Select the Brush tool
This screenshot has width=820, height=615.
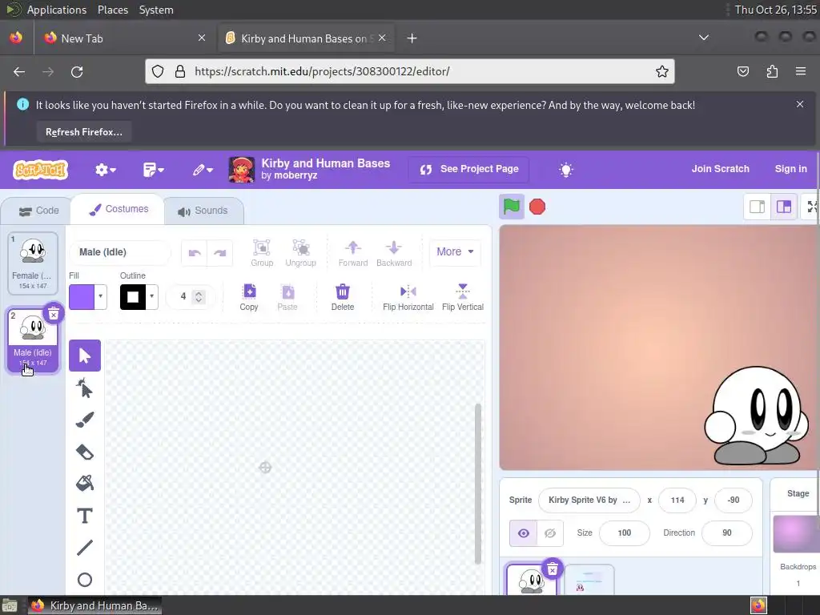(x=85, y=420)
